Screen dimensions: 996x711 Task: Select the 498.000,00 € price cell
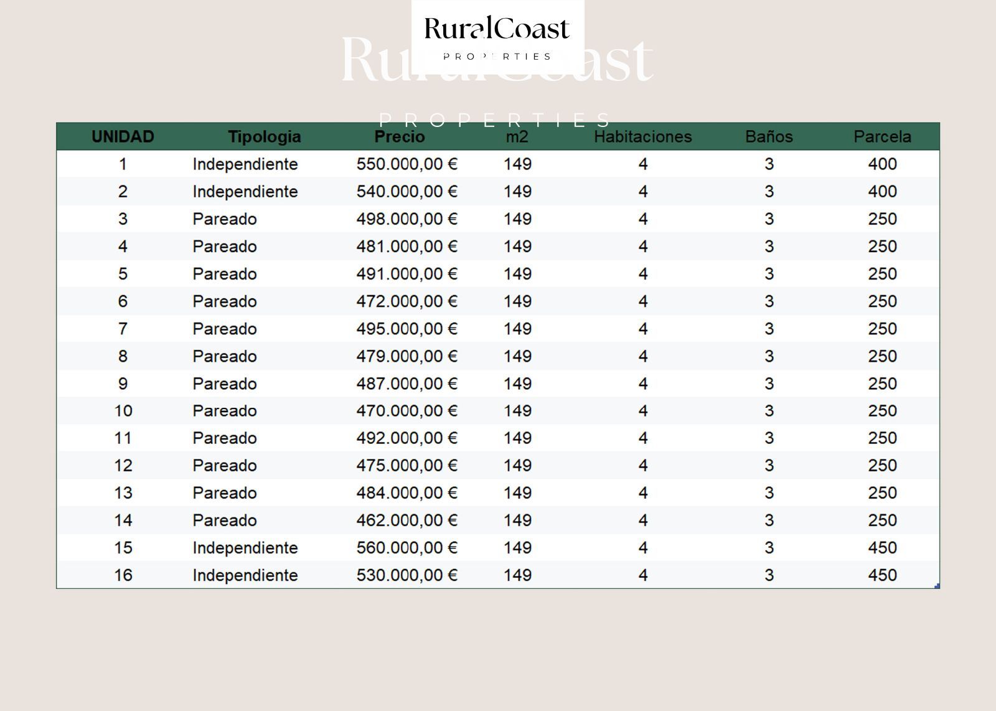[x=406, y=219]
